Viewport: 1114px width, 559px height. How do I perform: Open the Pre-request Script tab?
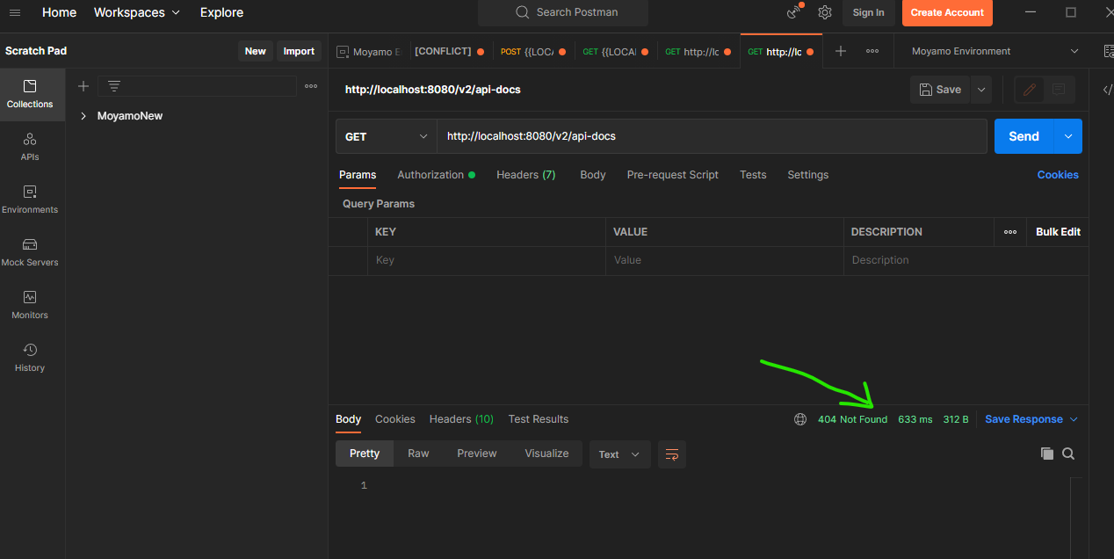coord(673,175)
